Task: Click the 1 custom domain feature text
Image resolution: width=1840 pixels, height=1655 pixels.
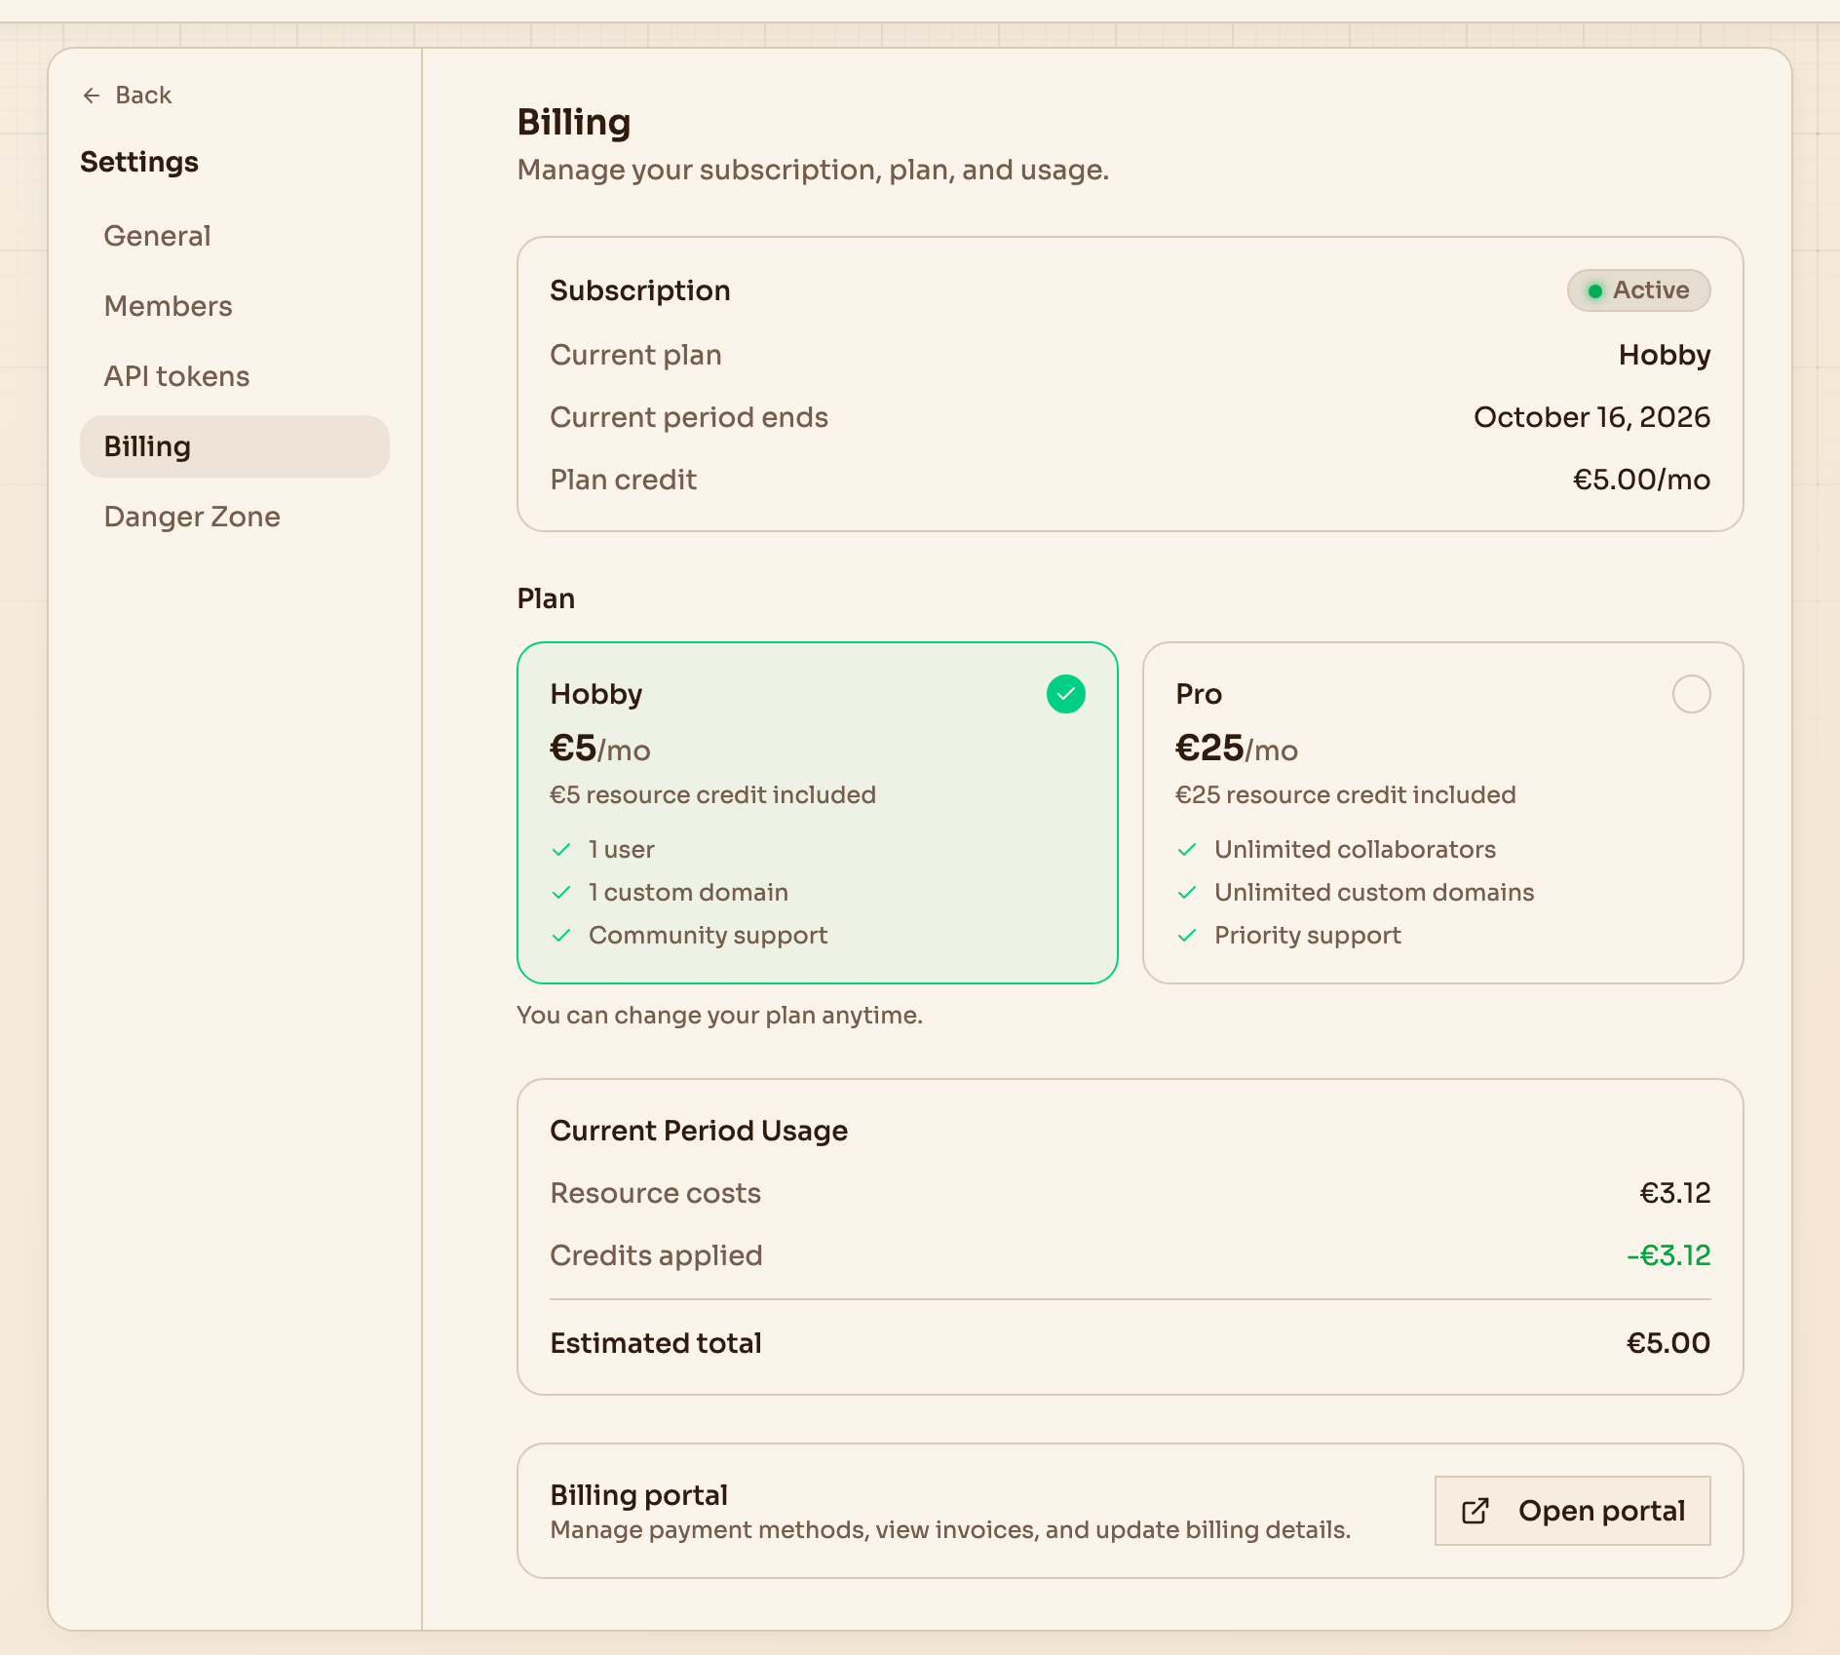Action: pos(688,893)
